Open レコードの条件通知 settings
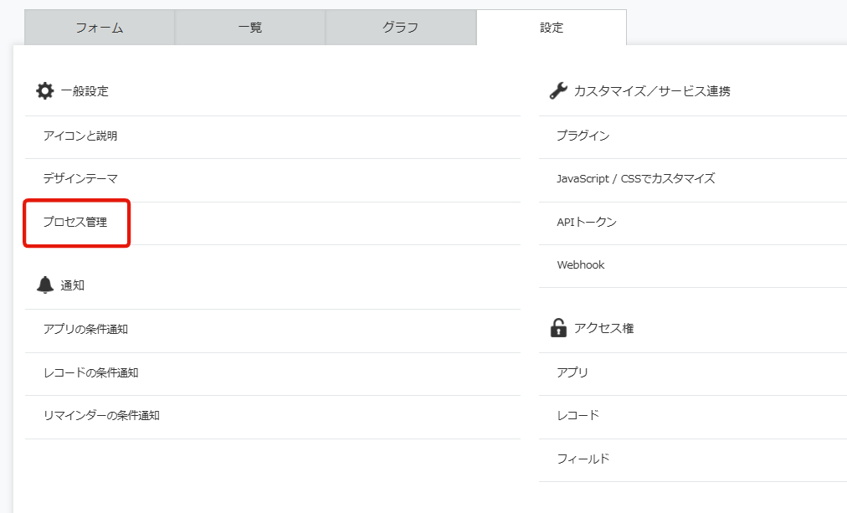Screen dimensions: 847x513 [x=90, y=372]
